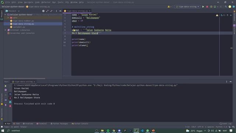Open the Search Everywhere magnifier
The image size is (236, 133).
[226, 7]
